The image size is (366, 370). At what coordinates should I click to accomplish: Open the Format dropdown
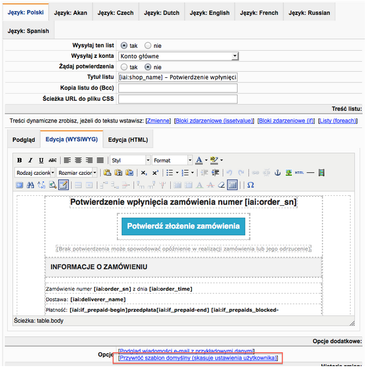pos(172,160)
